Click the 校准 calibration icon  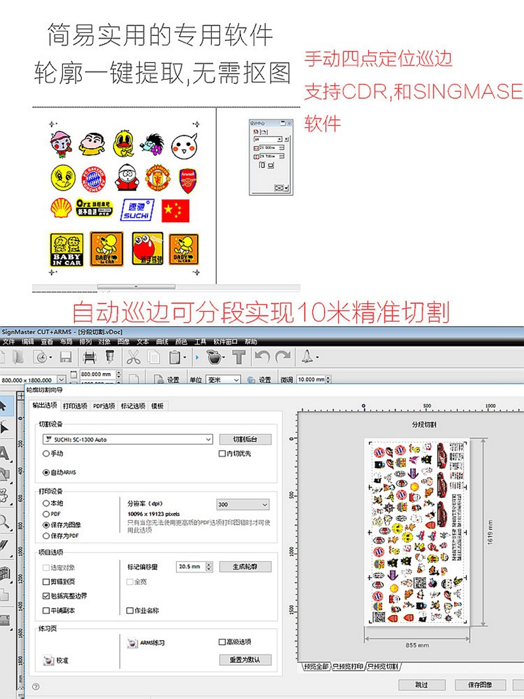(x=48, y=660)
